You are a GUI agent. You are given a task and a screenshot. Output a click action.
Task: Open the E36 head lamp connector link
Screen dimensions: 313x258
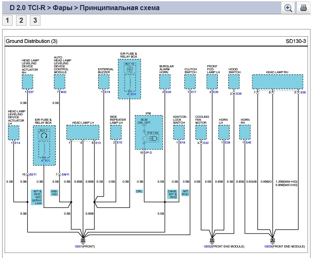pyautogui.click(x=303, y=92)
